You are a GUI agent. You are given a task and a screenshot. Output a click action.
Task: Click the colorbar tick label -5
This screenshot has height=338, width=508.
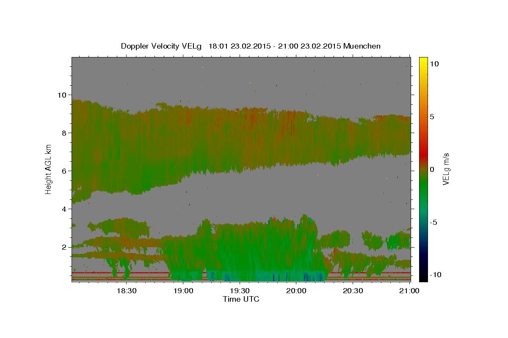[434, 222]
